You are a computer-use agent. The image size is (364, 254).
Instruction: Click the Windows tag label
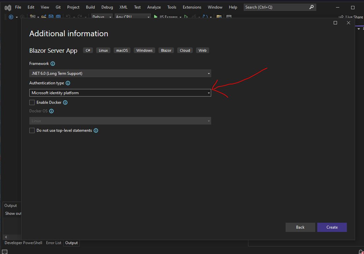pyautogui.click(x=144, y=50)
